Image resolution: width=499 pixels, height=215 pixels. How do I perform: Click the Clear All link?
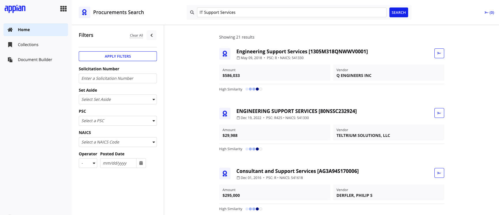pyautogui.click(x=136, y=35)
